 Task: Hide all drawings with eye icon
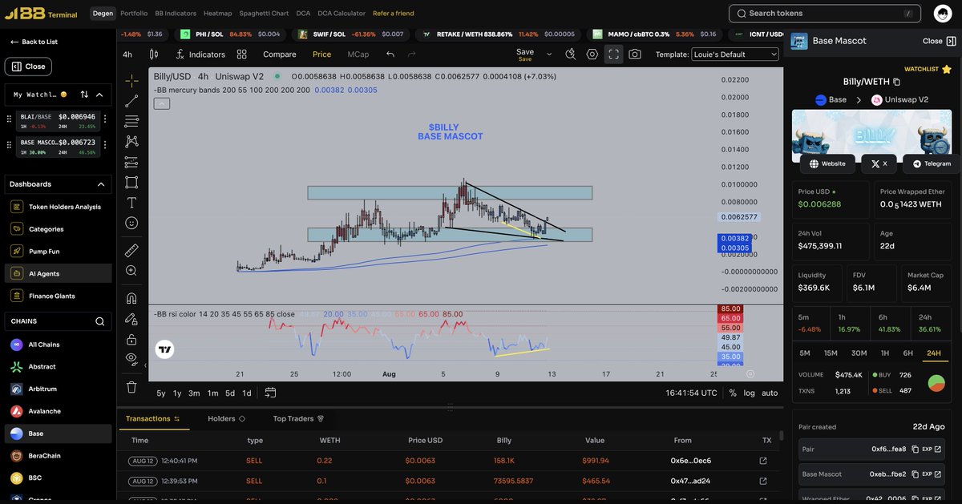click(132, 359)
